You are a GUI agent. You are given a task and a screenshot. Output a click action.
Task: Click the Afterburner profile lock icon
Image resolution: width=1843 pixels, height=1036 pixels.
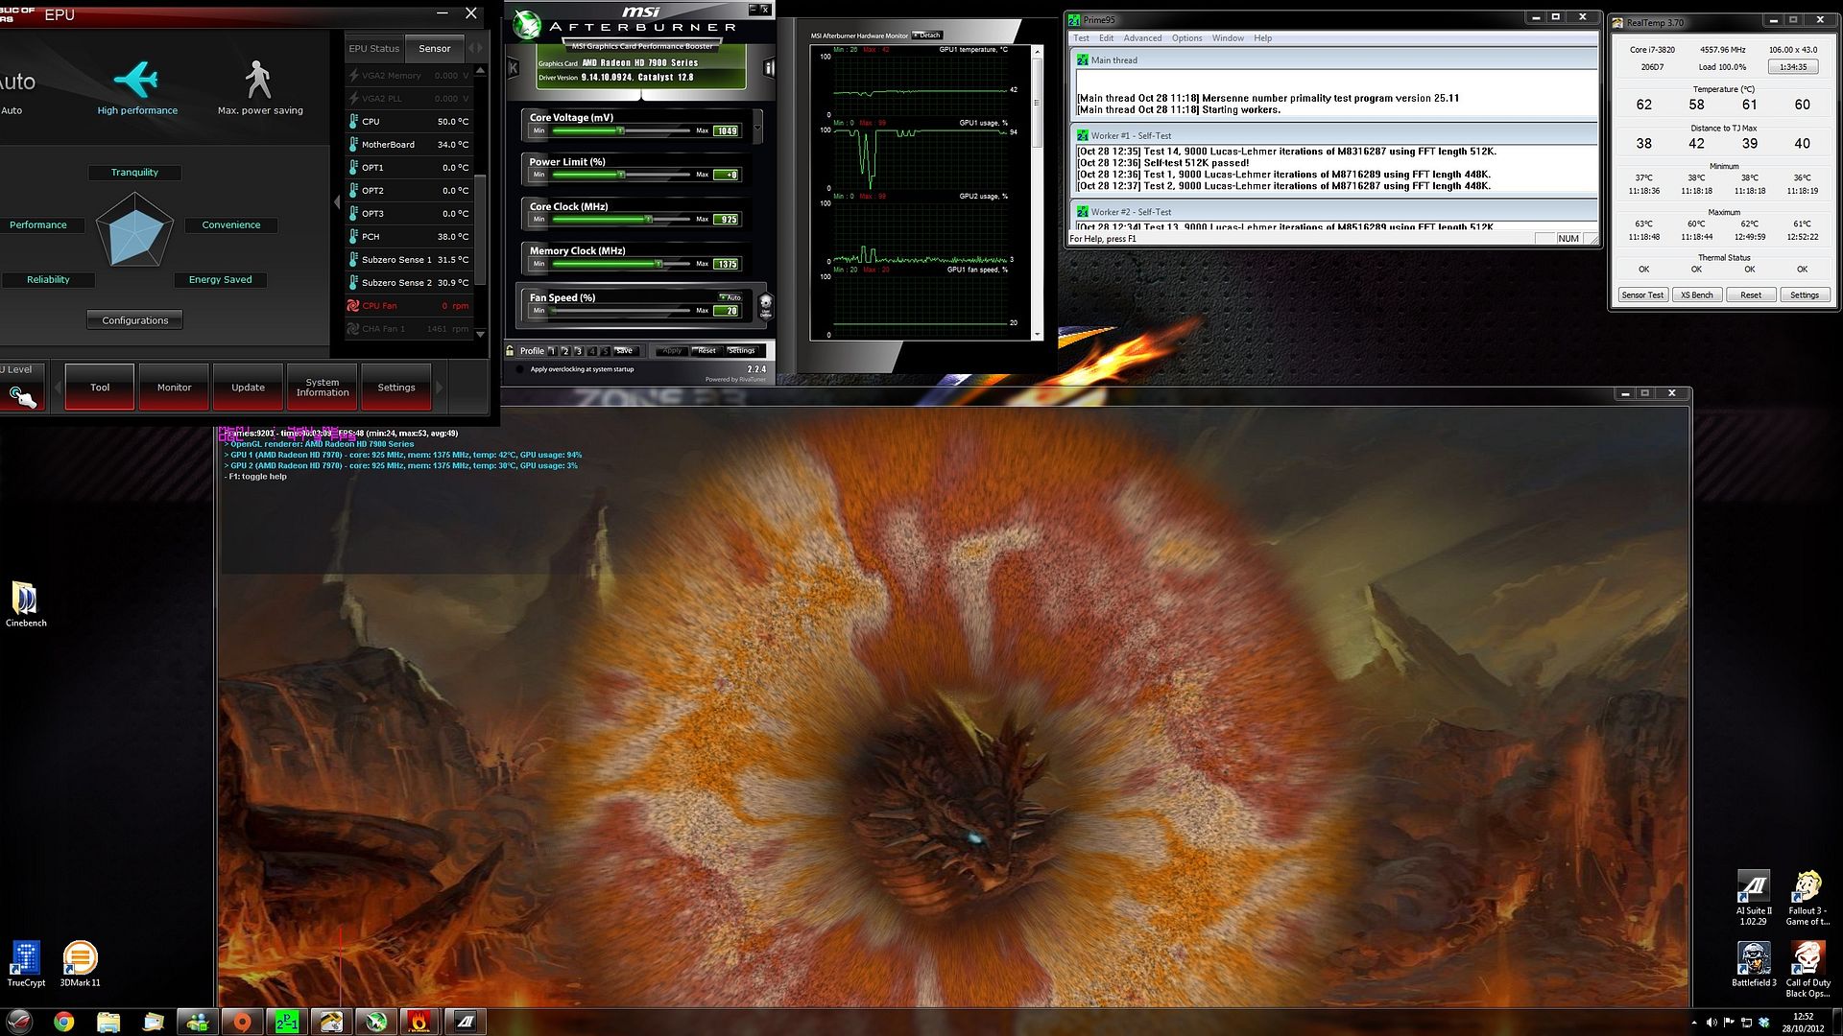(510, 350)
